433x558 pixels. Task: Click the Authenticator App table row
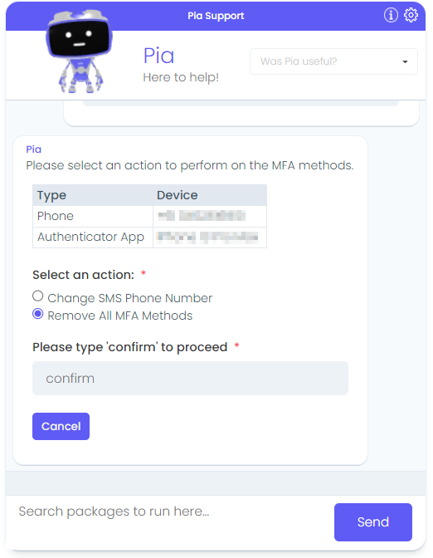[x=149, y=237]
